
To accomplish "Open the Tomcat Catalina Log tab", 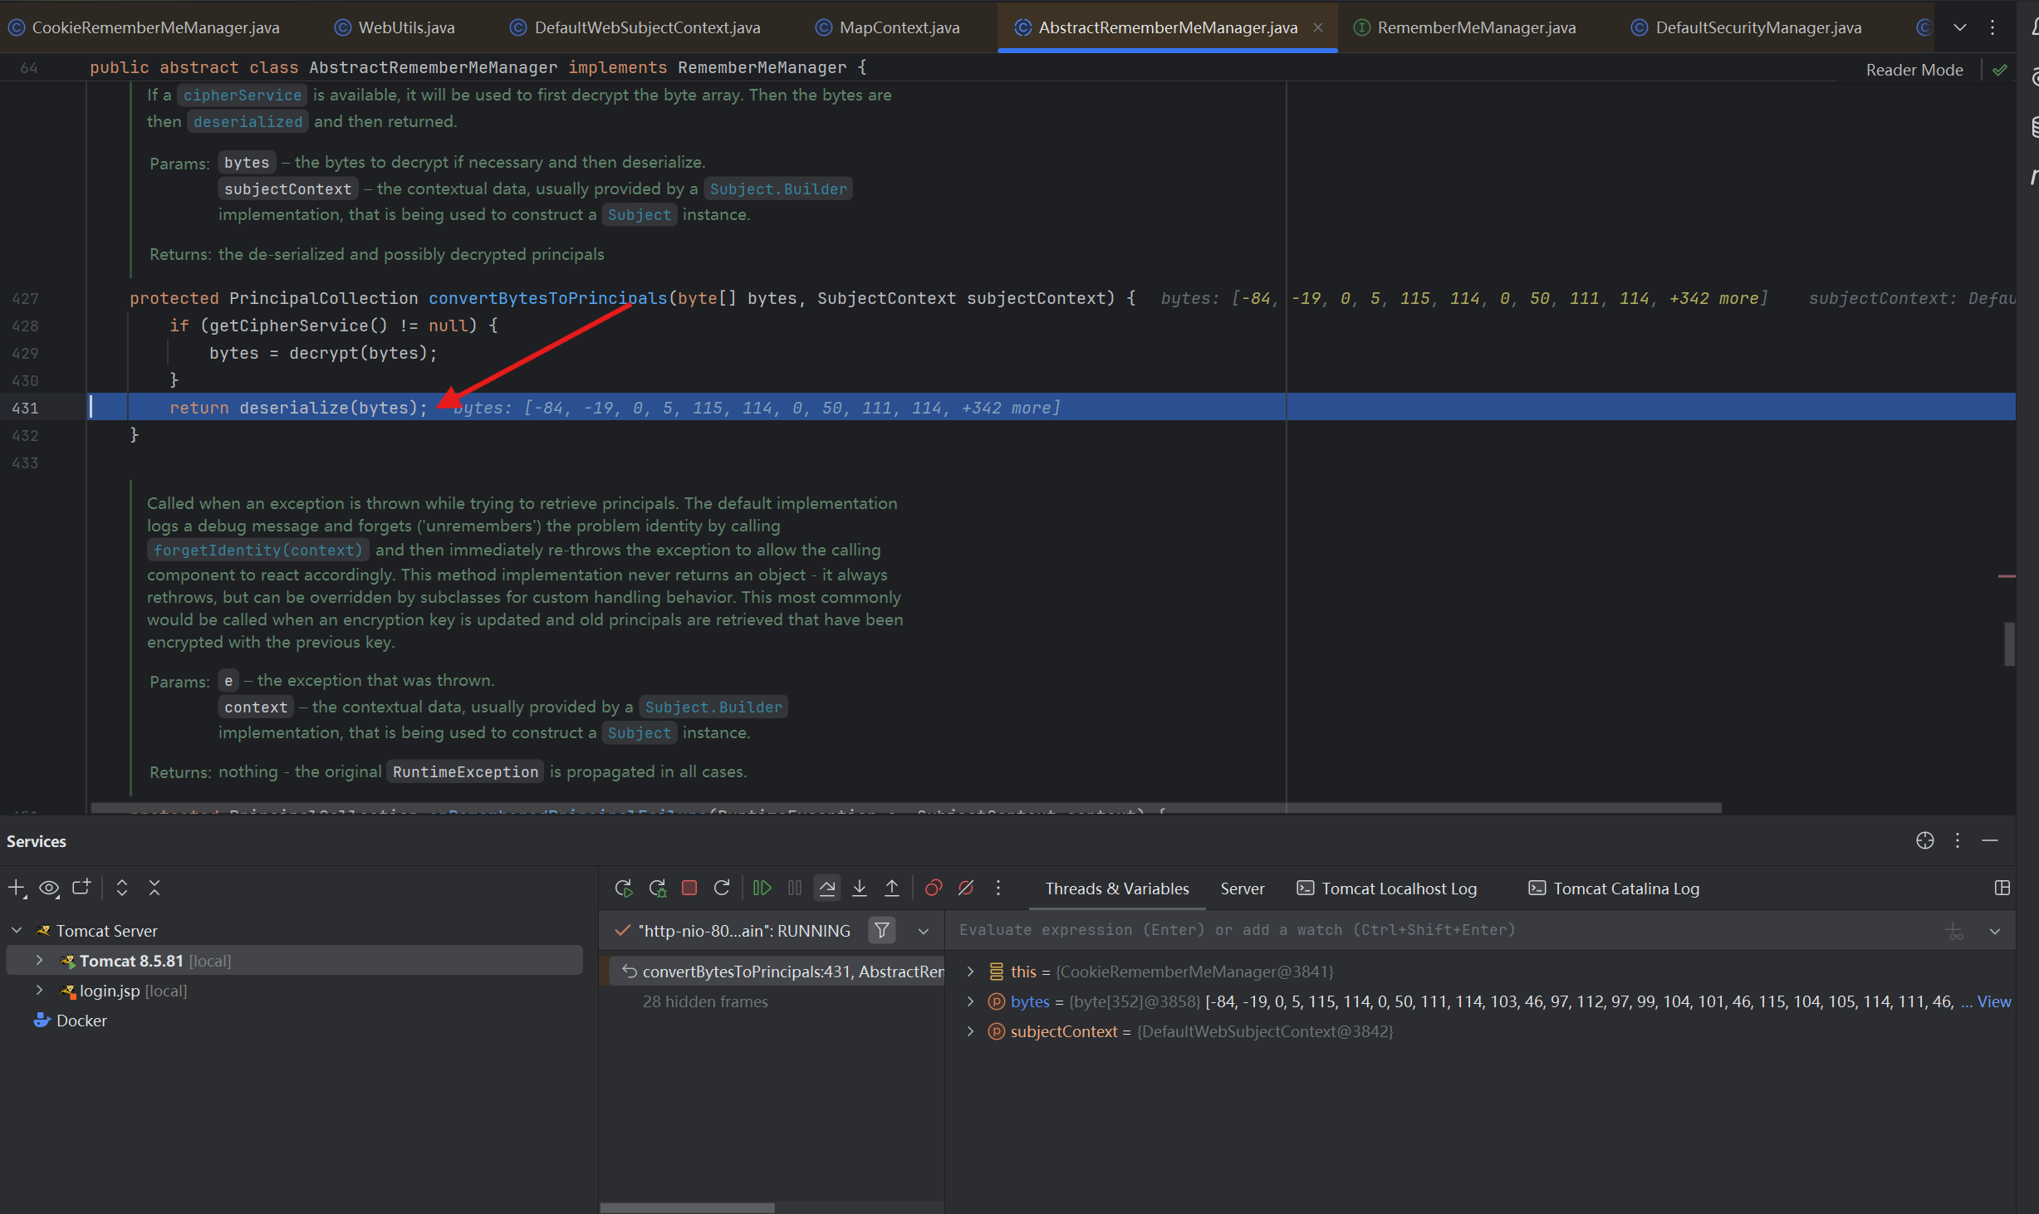I will pos(1625,888).
